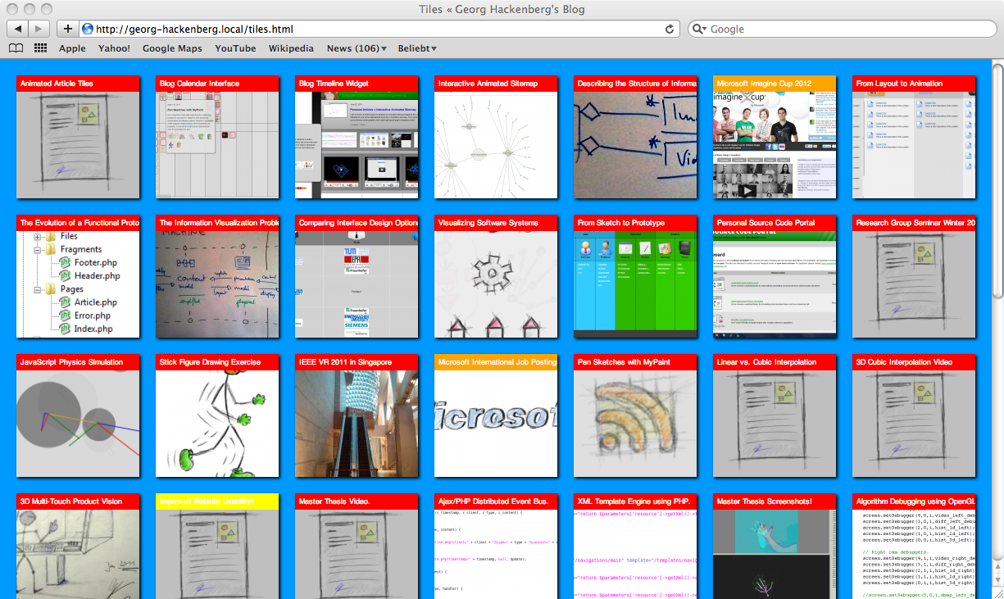The image size is (1004, 599).
Task: Open the IEEE VR 2011 in Singapore tile
Action: point(357,415)
